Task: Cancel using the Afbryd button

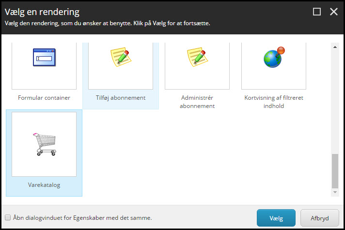Action: [320, 218]
